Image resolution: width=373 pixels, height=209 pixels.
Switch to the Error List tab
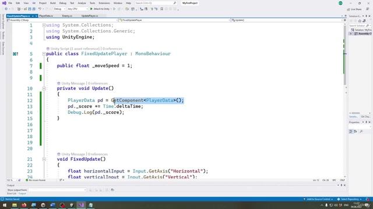coord(12,193)
